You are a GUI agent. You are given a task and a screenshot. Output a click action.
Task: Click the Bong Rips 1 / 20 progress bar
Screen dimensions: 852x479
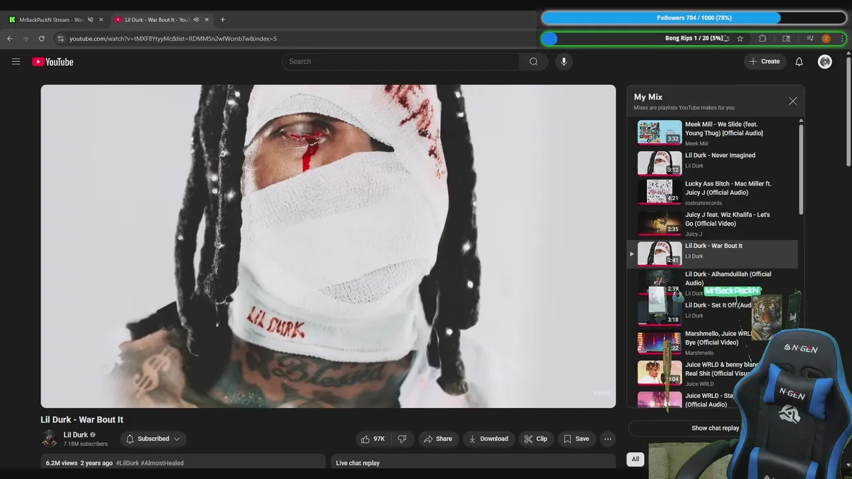click(694, 39)
